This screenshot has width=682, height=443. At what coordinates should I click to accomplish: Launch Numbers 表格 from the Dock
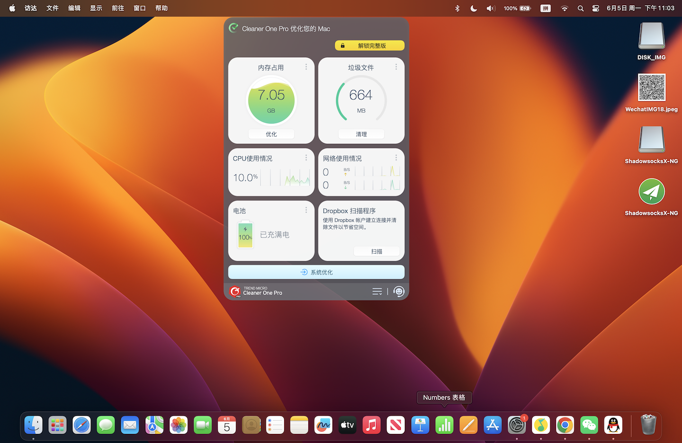coord(444,425)
